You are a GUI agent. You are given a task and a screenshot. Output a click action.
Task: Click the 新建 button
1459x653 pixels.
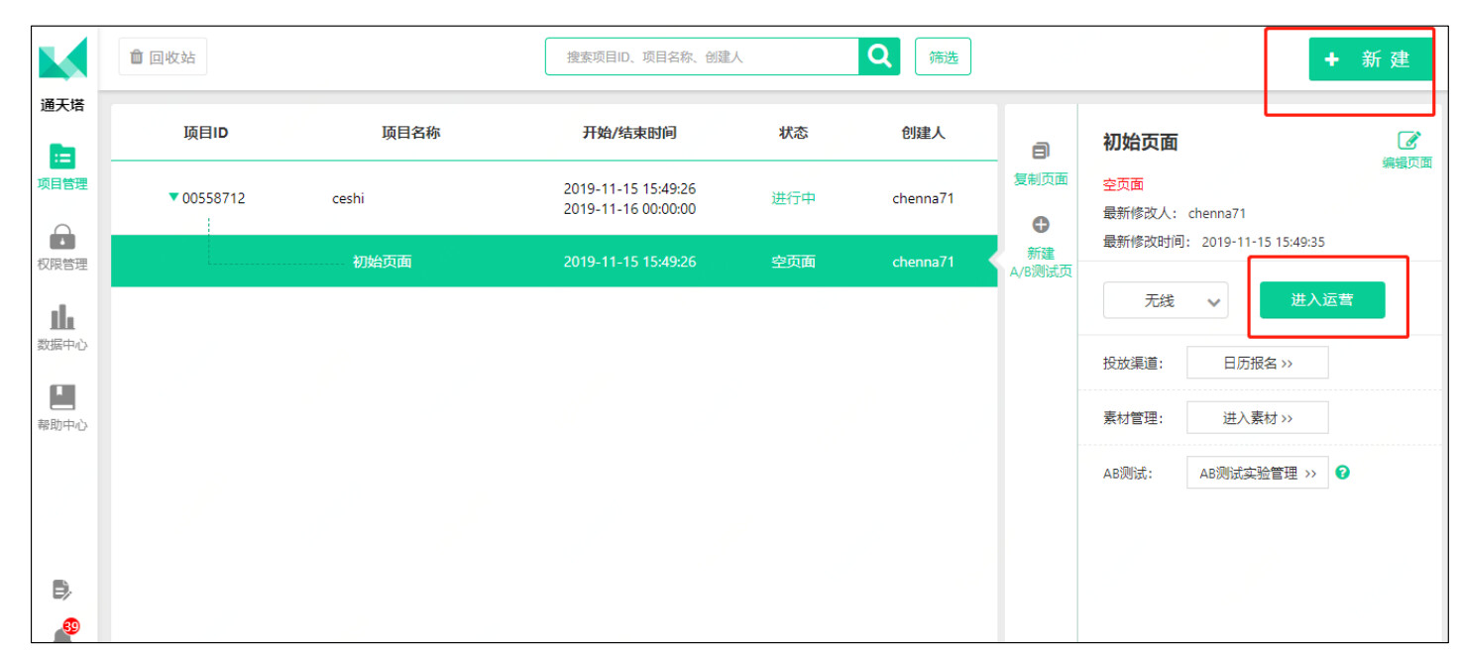[1371, 59]
